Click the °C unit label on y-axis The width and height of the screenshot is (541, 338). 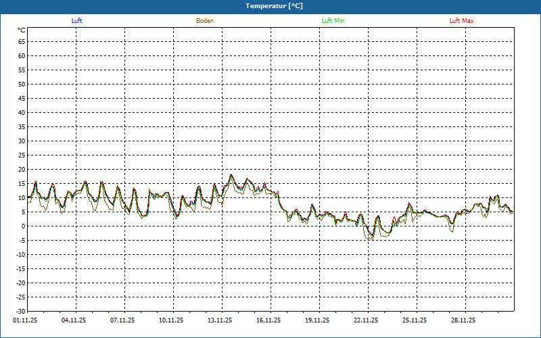click(x=21, y=30)
